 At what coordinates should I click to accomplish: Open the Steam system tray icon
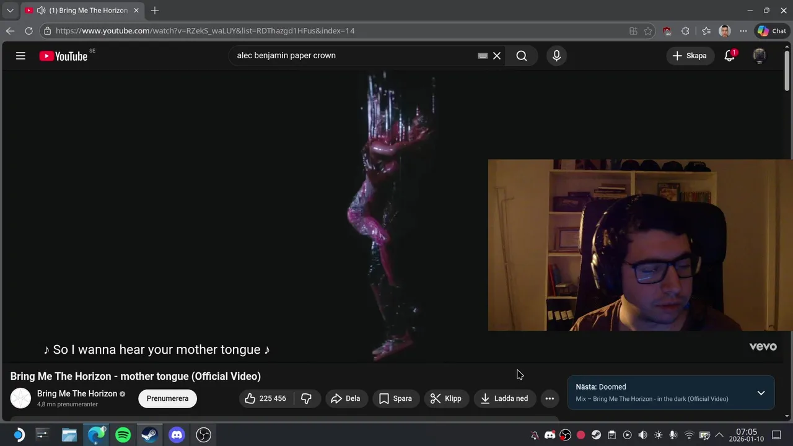coord(596,435)
